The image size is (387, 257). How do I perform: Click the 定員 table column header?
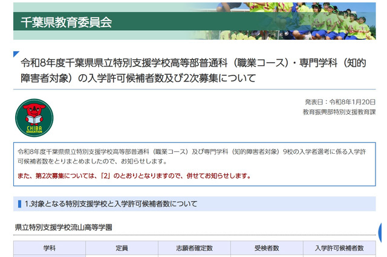[122, 248]
